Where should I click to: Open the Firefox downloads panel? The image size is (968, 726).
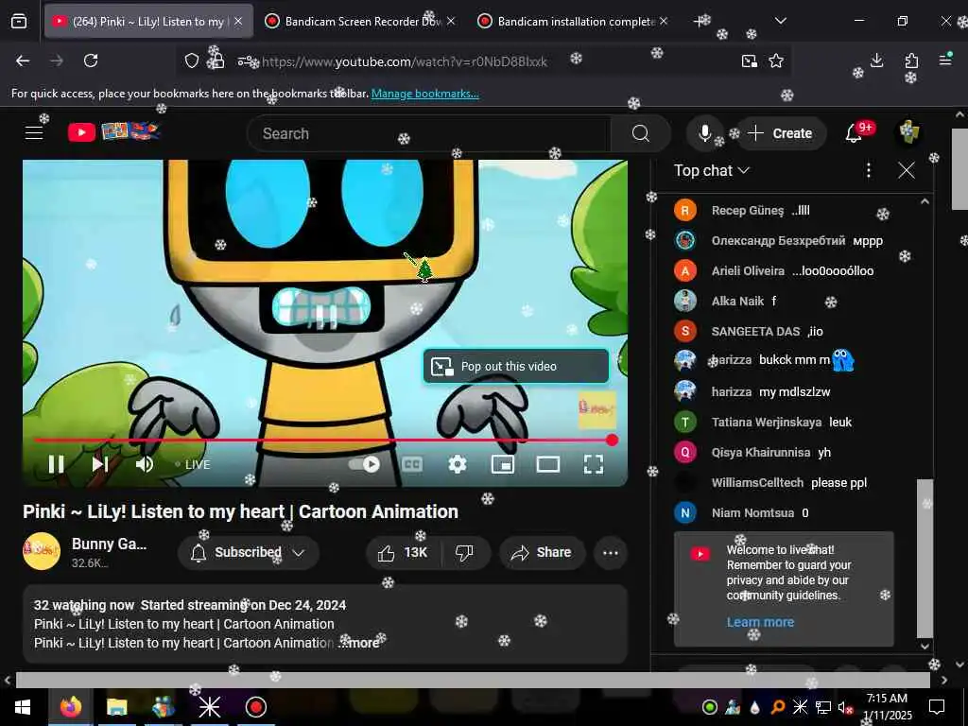tap(876, 60)
